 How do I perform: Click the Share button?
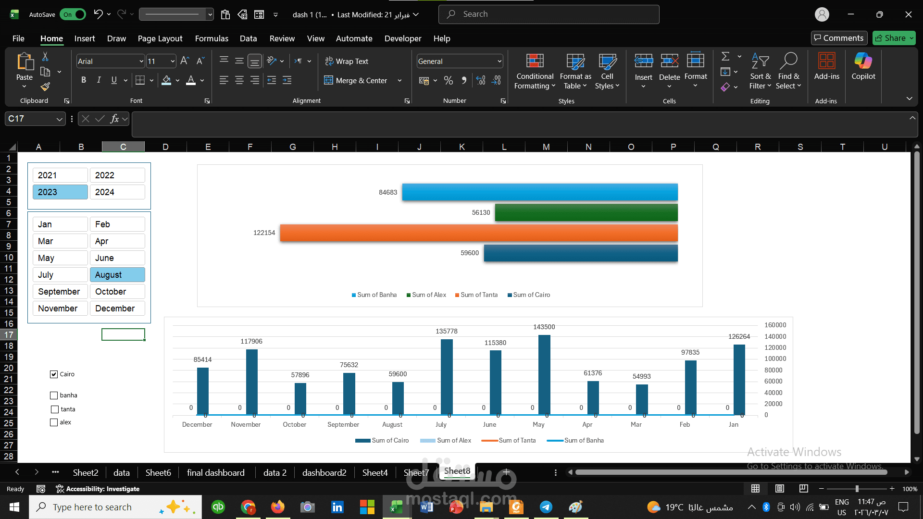coord(894,38)
